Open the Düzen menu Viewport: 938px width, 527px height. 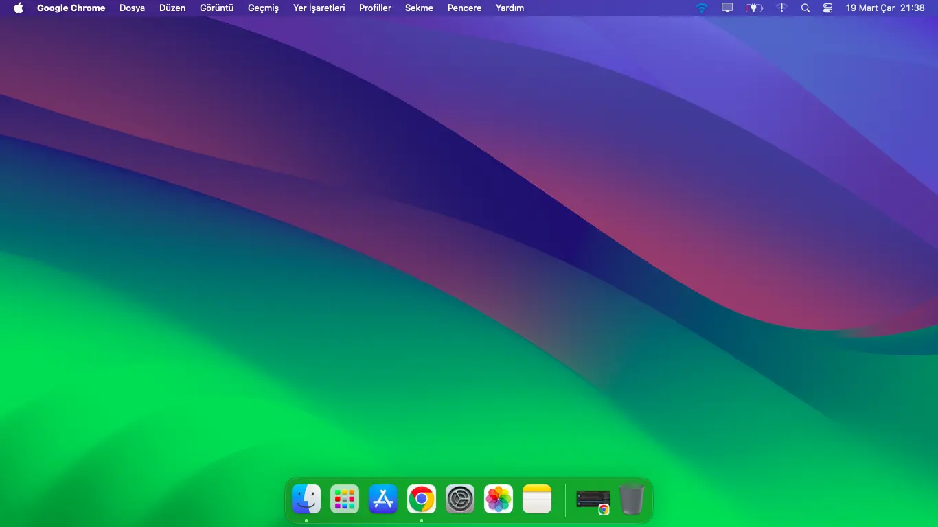172,8
